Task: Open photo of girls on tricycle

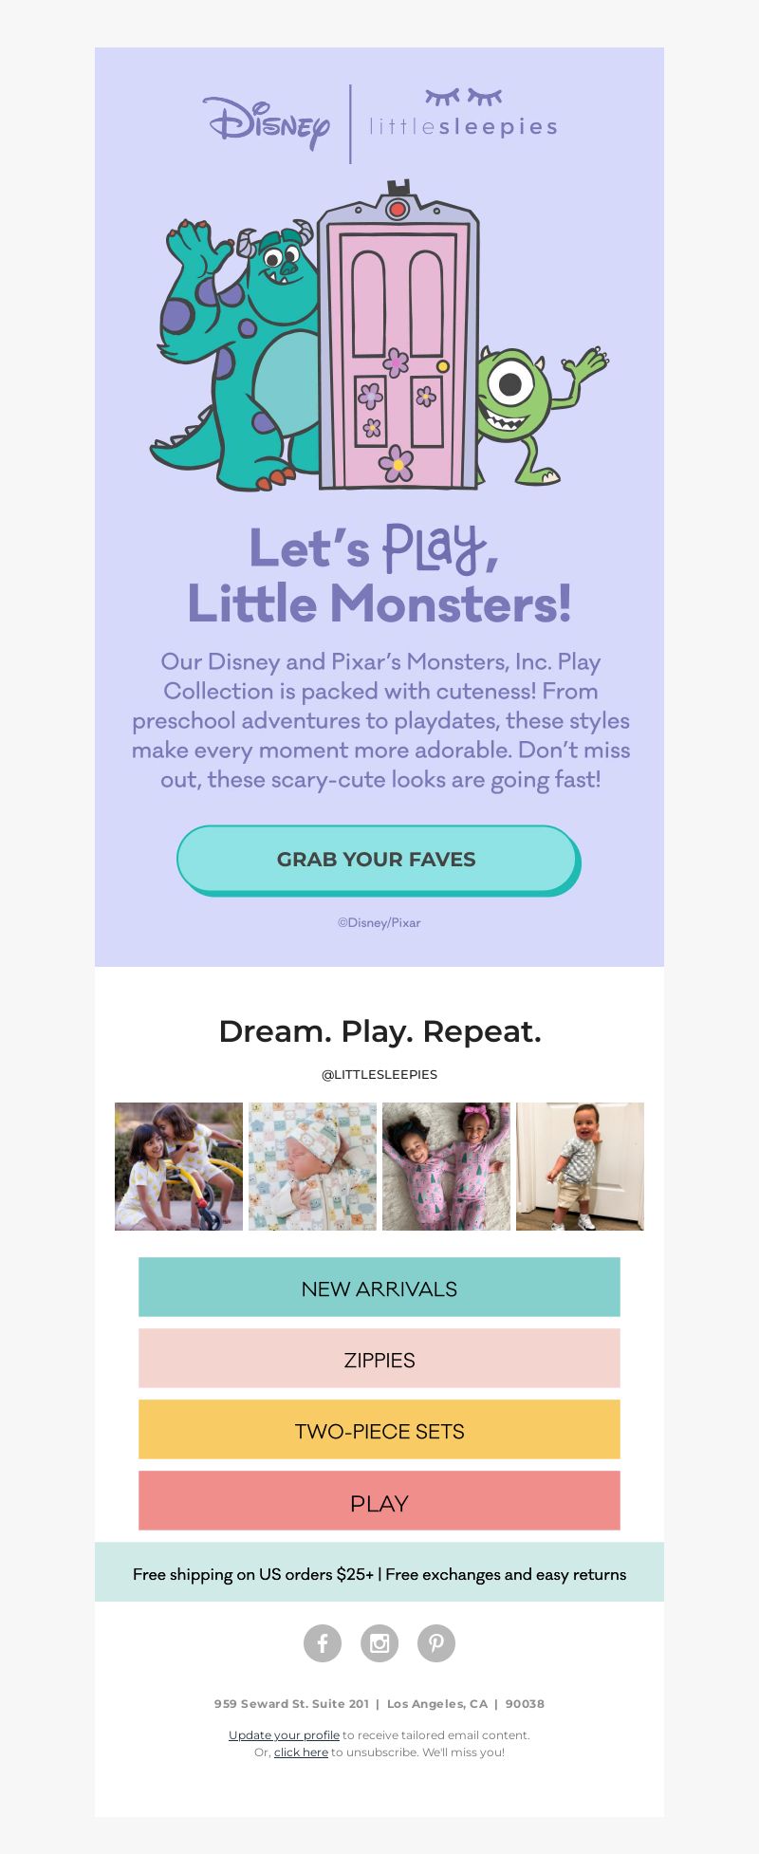Action: [178, 1166]
